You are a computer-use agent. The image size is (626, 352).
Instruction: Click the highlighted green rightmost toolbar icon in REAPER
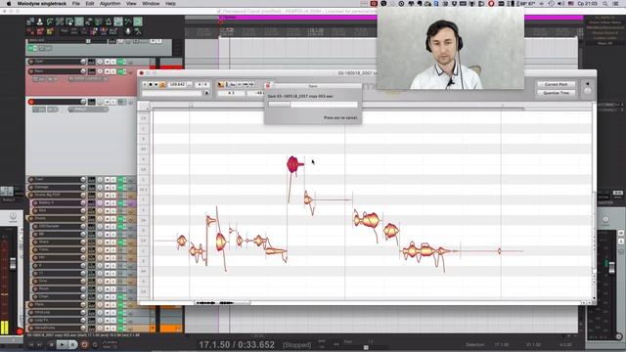pyautogui.click(x=138, y=22)
